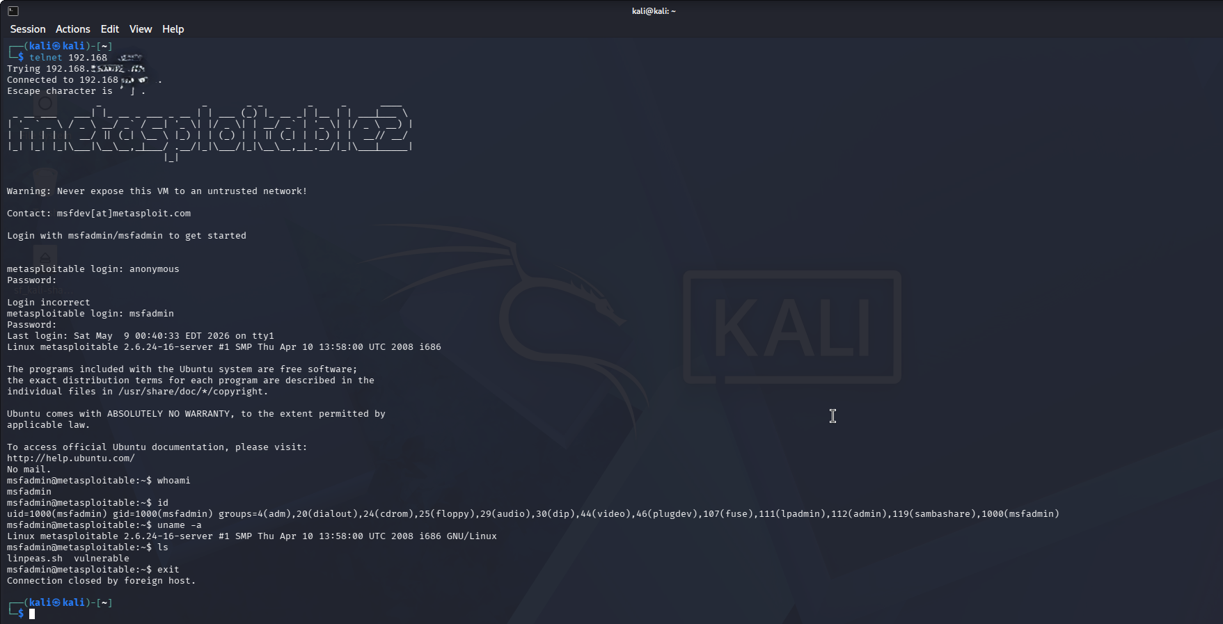
Task: Click the 'uname -a' command line
Action: click(104, 525)
